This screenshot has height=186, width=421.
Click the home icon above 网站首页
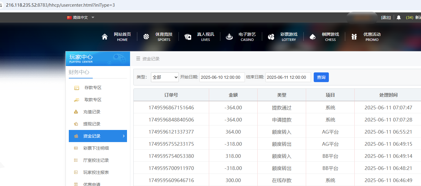click(x=105, y=36)
